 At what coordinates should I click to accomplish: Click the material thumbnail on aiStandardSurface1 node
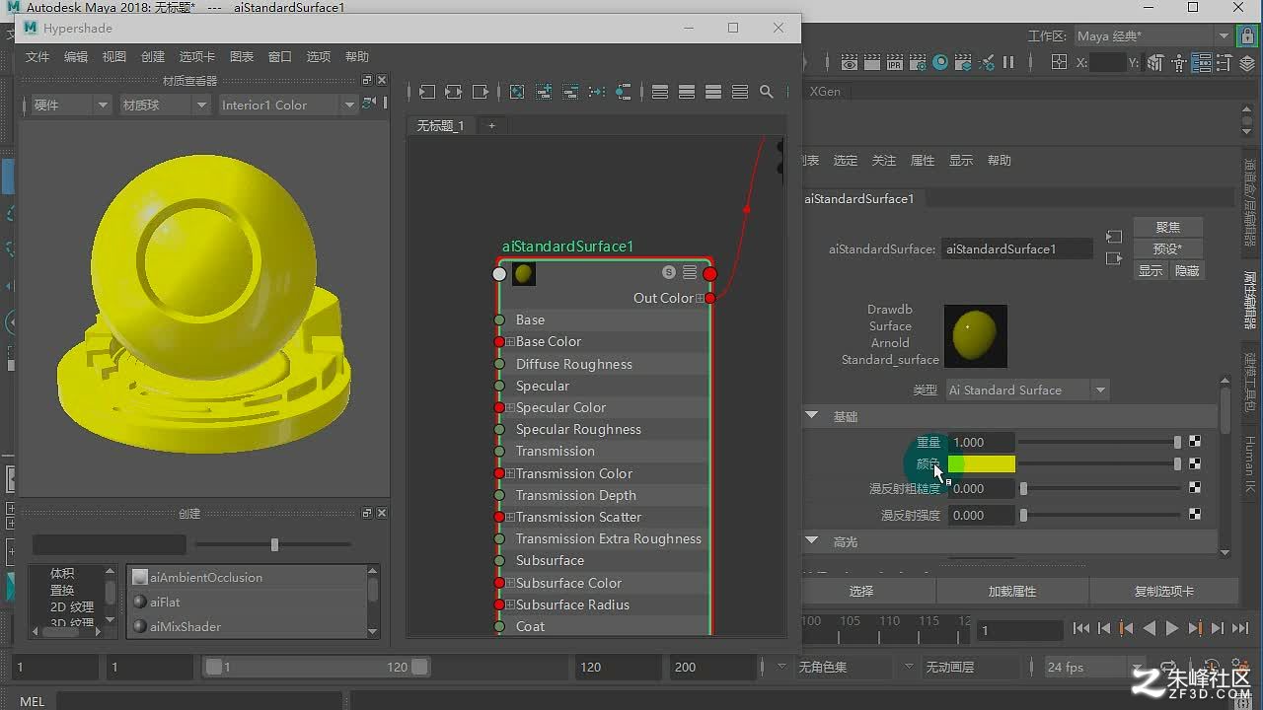tap(525, 274)
